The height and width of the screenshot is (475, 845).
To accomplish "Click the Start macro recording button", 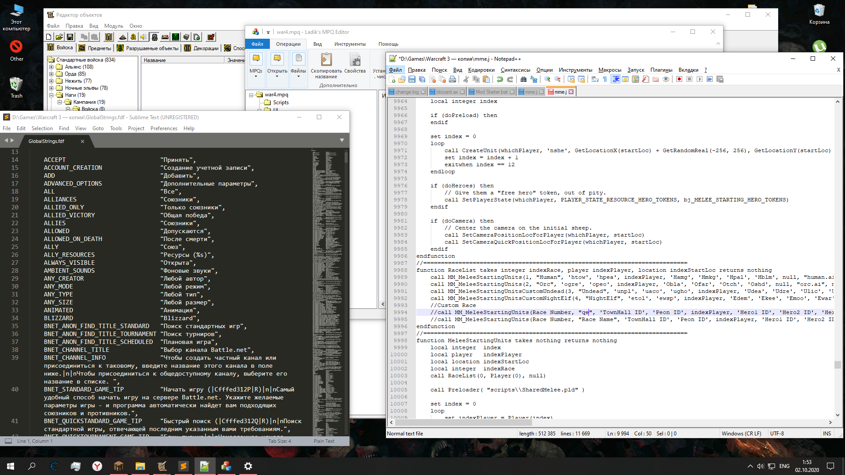I will point(679,80).
